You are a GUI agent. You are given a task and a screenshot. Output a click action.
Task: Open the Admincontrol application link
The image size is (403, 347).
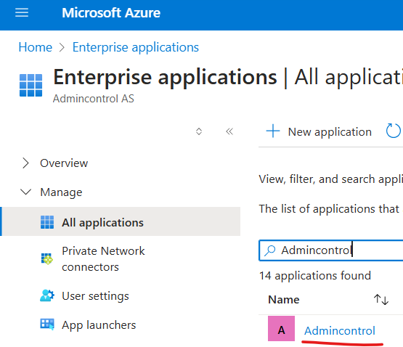pyautogui.click(x=340, y=330)
